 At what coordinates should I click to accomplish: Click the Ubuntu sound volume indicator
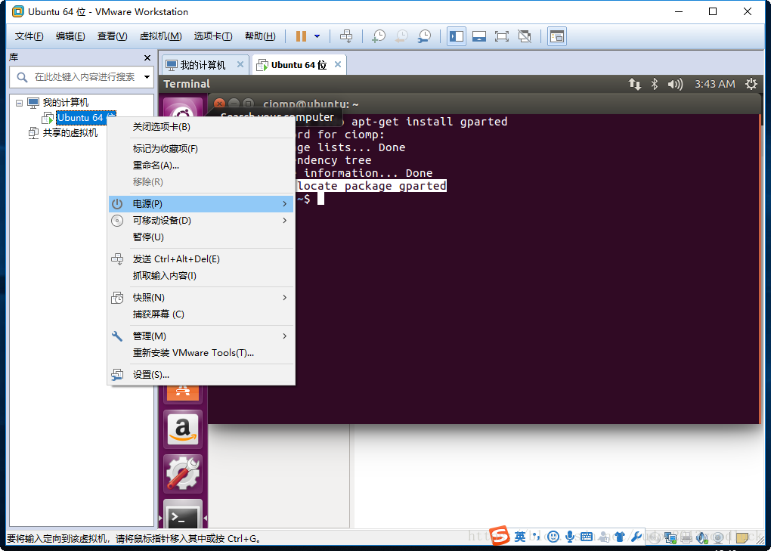click(675, 84)
